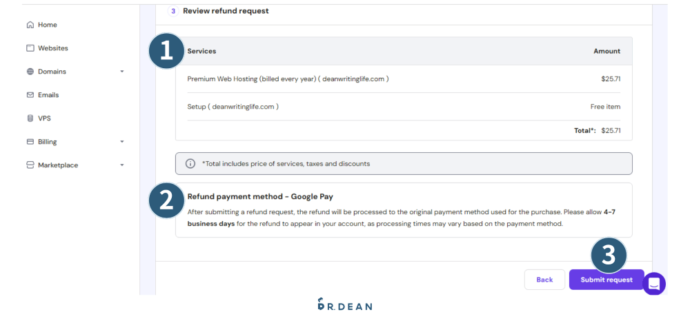Expand the Domains dropdown arrow
The image size is (690, 323).
click(x=122, y=72)
